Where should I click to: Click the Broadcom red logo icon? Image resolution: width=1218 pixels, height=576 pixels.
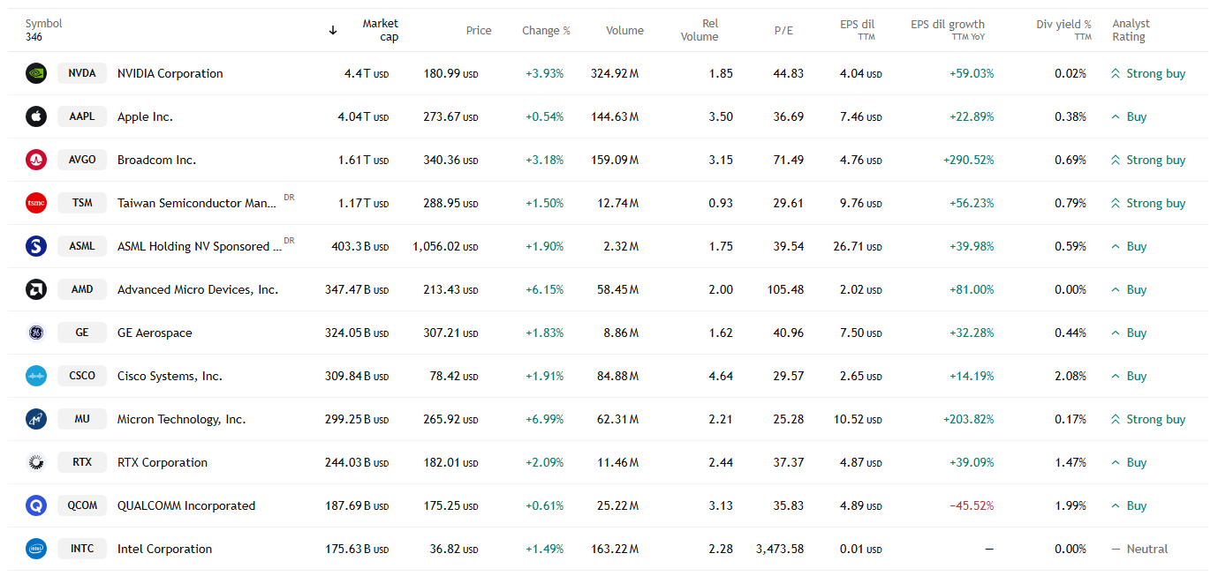pos(36,160)
